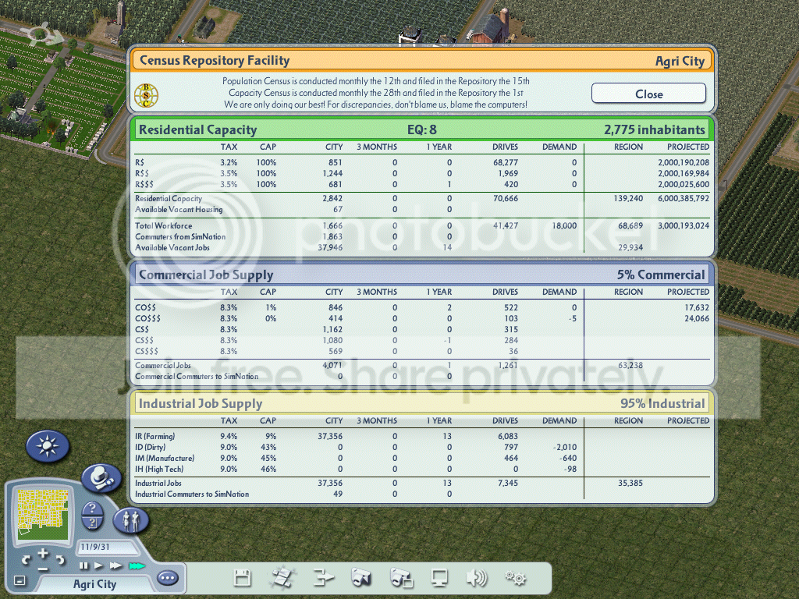This screenshot has width=799, height=599.
Task: Select Industrial Commuters to SimNation label
Action: (x=192, y=494)
